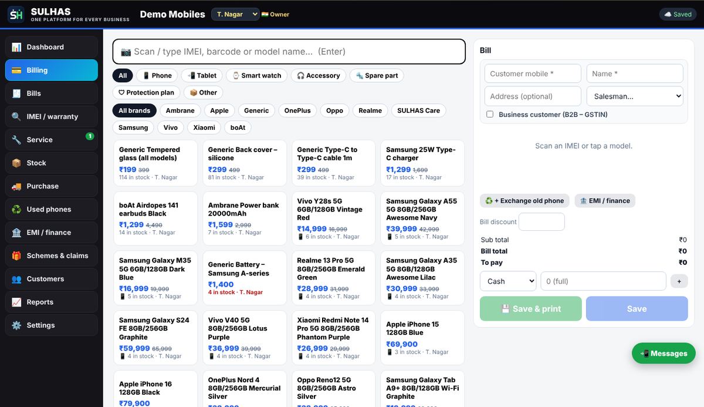The height and width of the screenshot is (407, 704).
Task: Click the green Service notification badge
Action: pos(90,136)
